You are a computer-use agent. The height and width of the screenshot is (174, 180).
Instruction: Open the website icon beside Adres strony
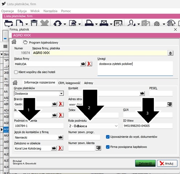pos(169,104)
